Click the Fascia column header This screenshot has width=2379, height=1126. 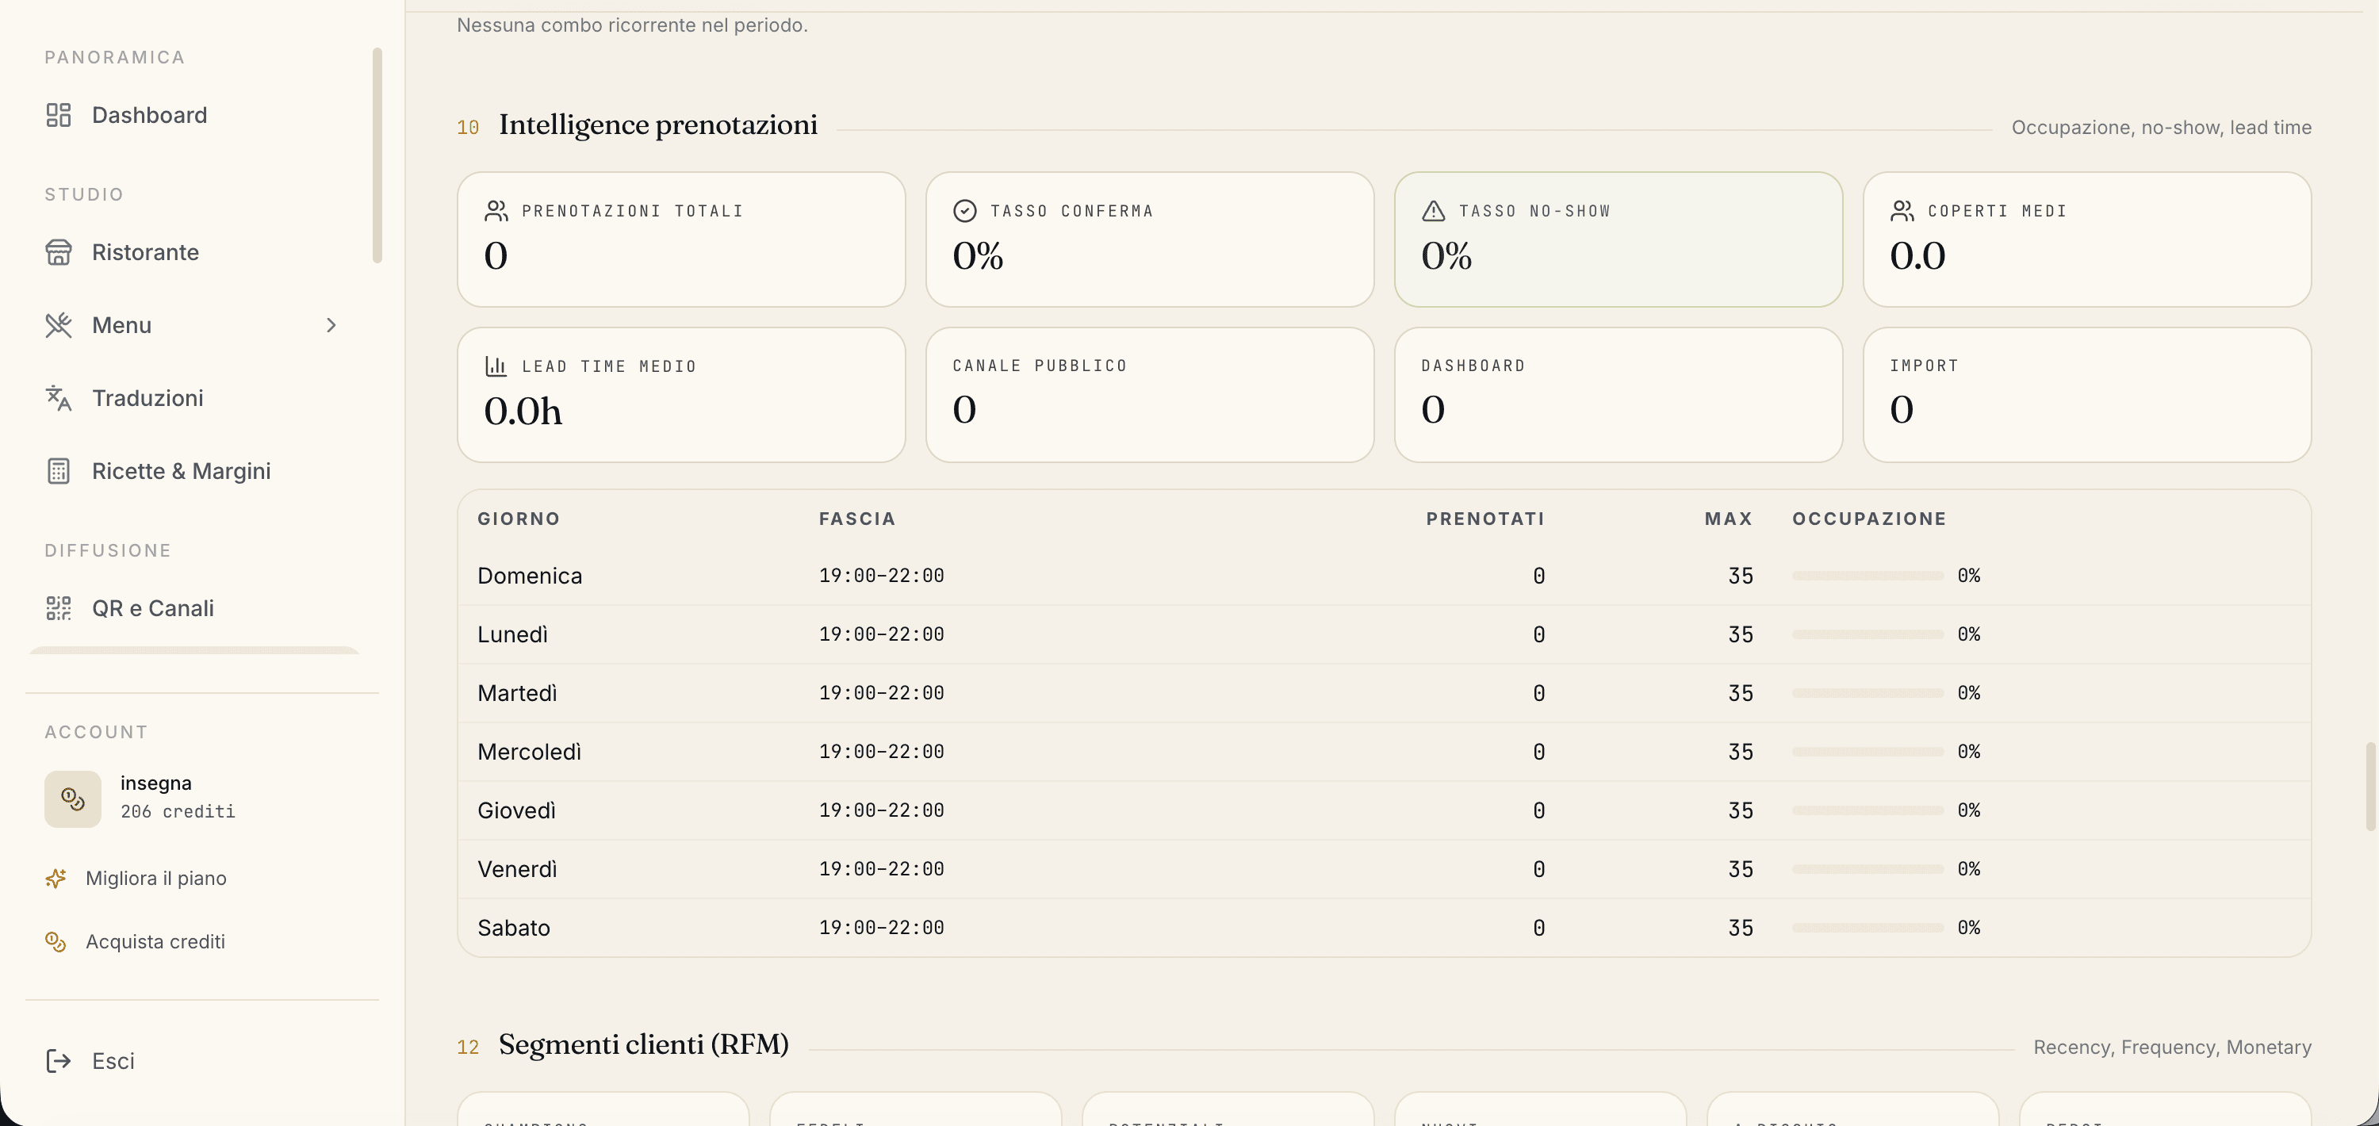click(x=857, y=519)
